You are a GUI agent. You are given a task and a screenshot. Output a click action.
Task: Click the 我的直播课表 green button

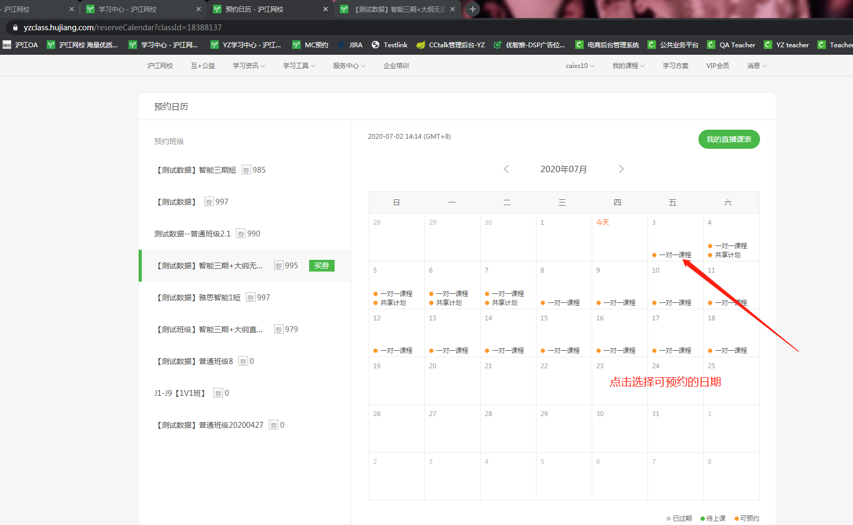click(729, 139)
